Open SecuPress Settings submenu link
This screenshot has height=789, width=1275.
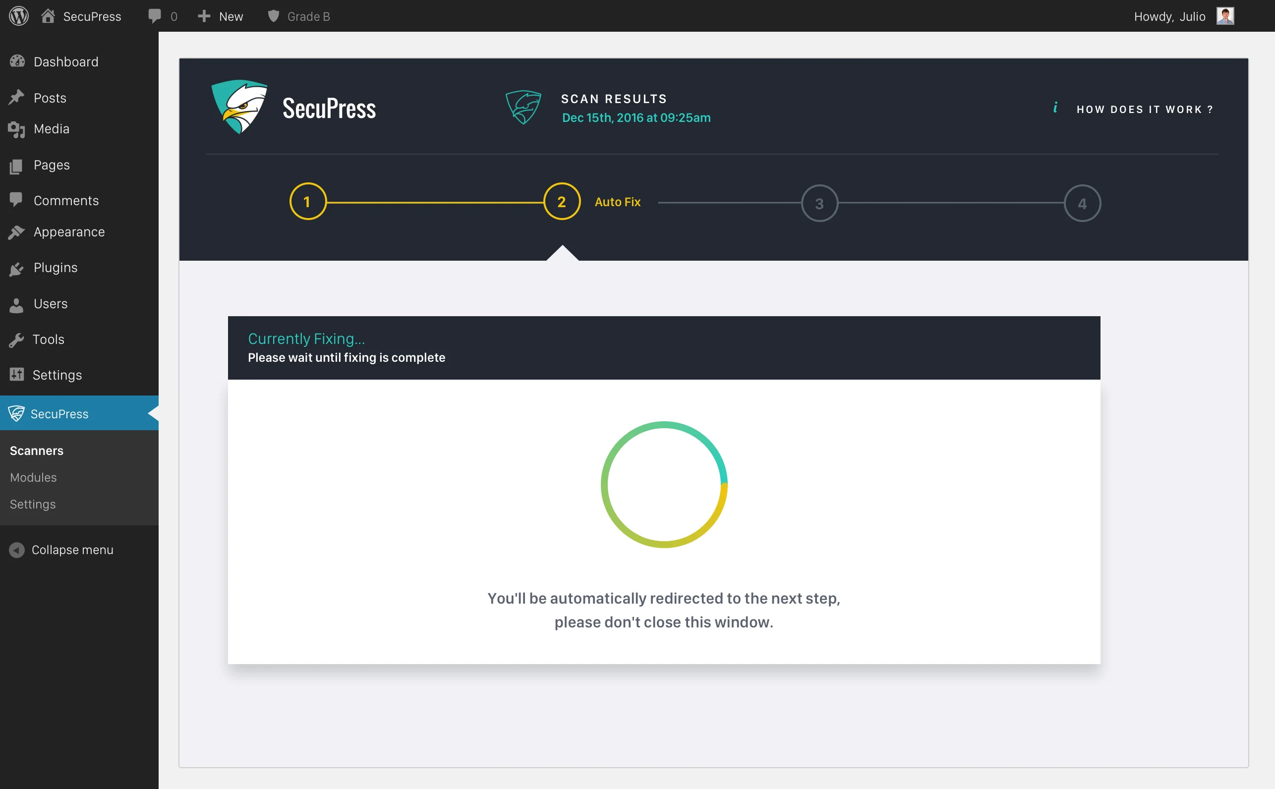(x=32, y=504)
